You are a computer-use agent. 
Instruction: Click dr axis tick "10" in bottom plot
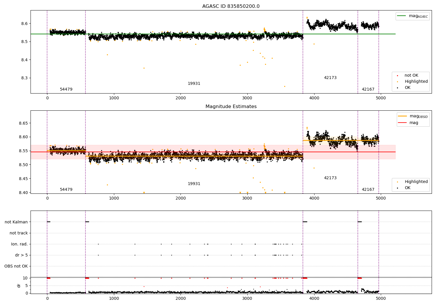25,278
